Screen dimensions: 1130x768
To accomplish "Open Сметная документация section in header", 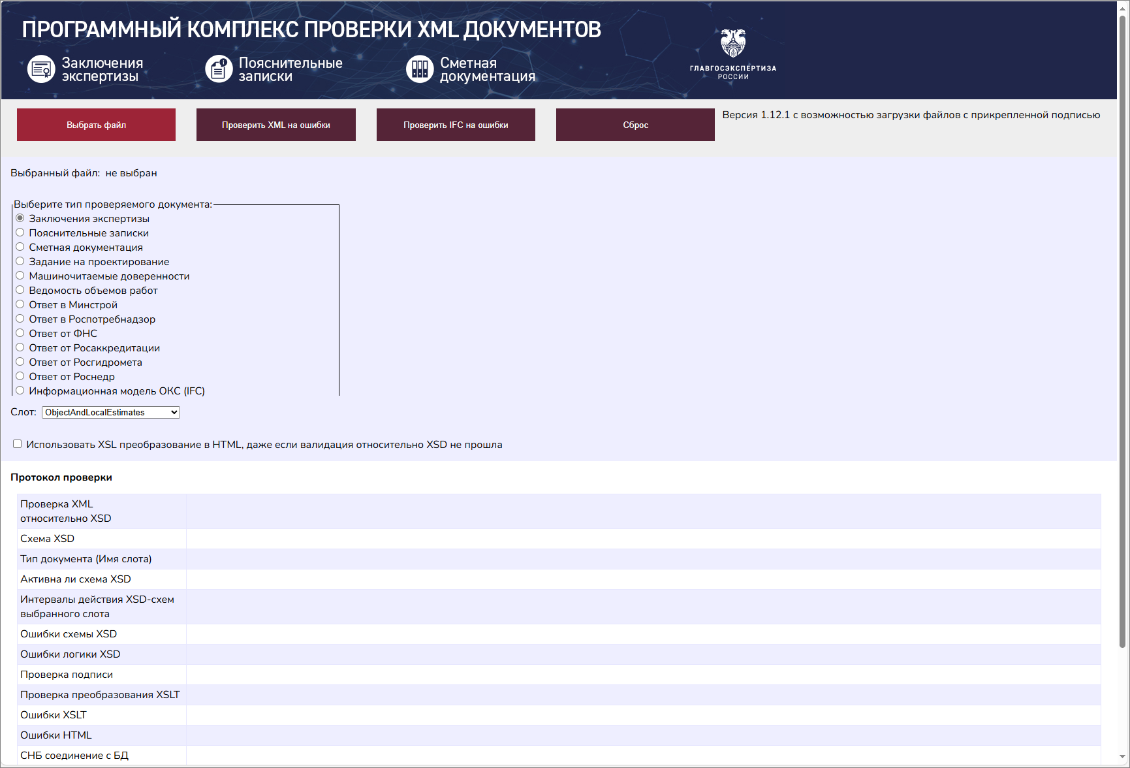I will click(488, 69).
